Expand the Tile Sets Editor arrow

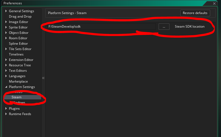6,49
